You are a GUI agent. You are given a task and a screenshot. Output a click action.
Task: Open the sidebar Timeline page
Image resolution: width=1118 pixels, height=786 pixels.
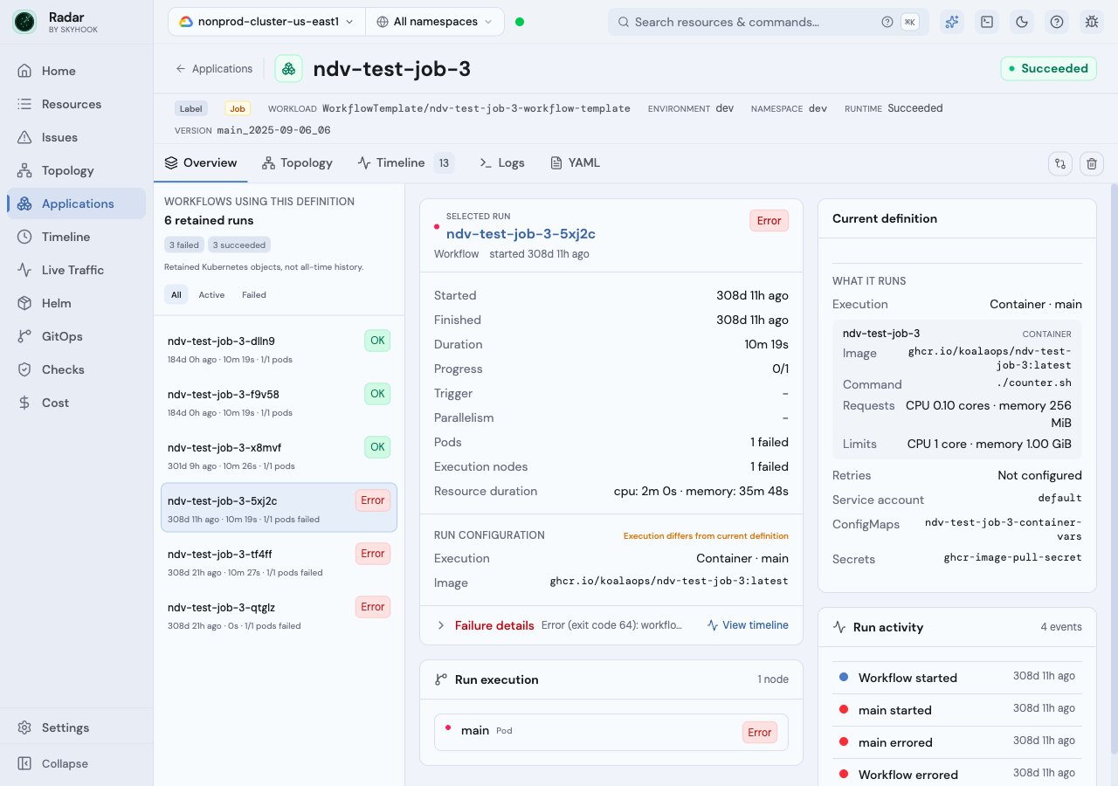[76, 237]
